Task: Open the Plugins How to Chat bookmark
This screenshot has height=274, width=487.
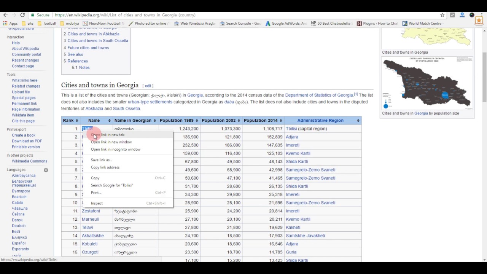Action: (x=377, y=24)
